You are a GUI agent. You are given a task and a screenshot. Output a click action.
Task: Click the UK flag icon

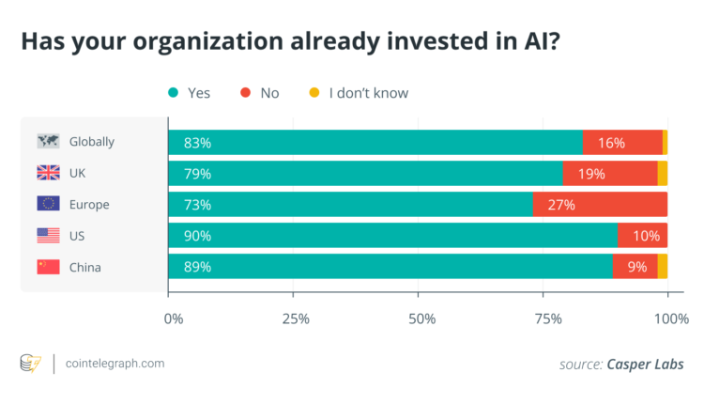(x=48, y=173)
